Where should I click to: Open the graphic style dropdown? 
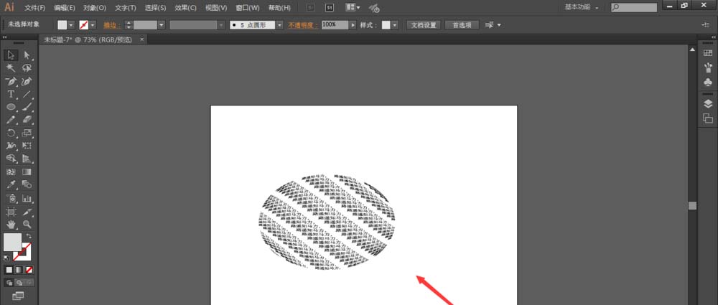coord(395,25)
